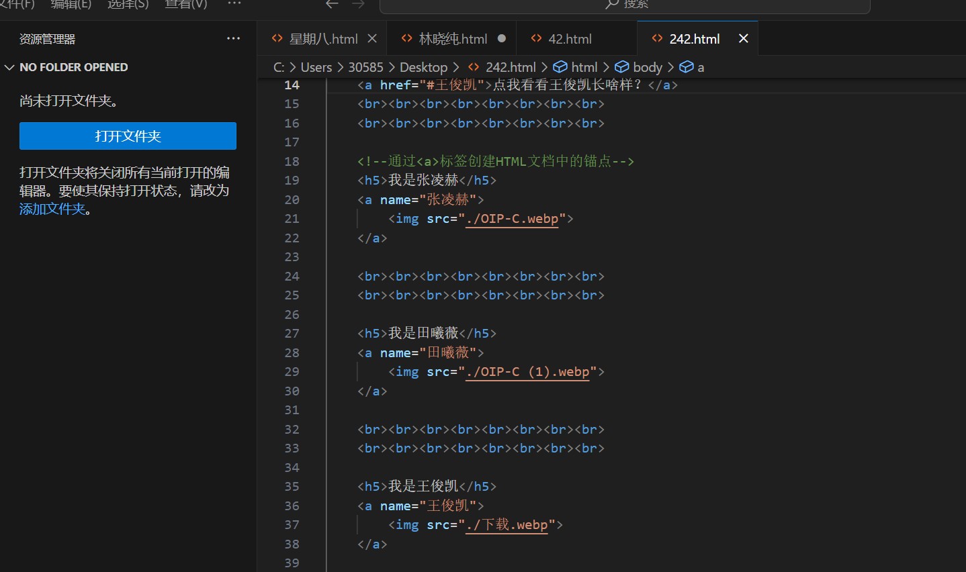Click the 林晓纯.html file type icon

point(406,39)
